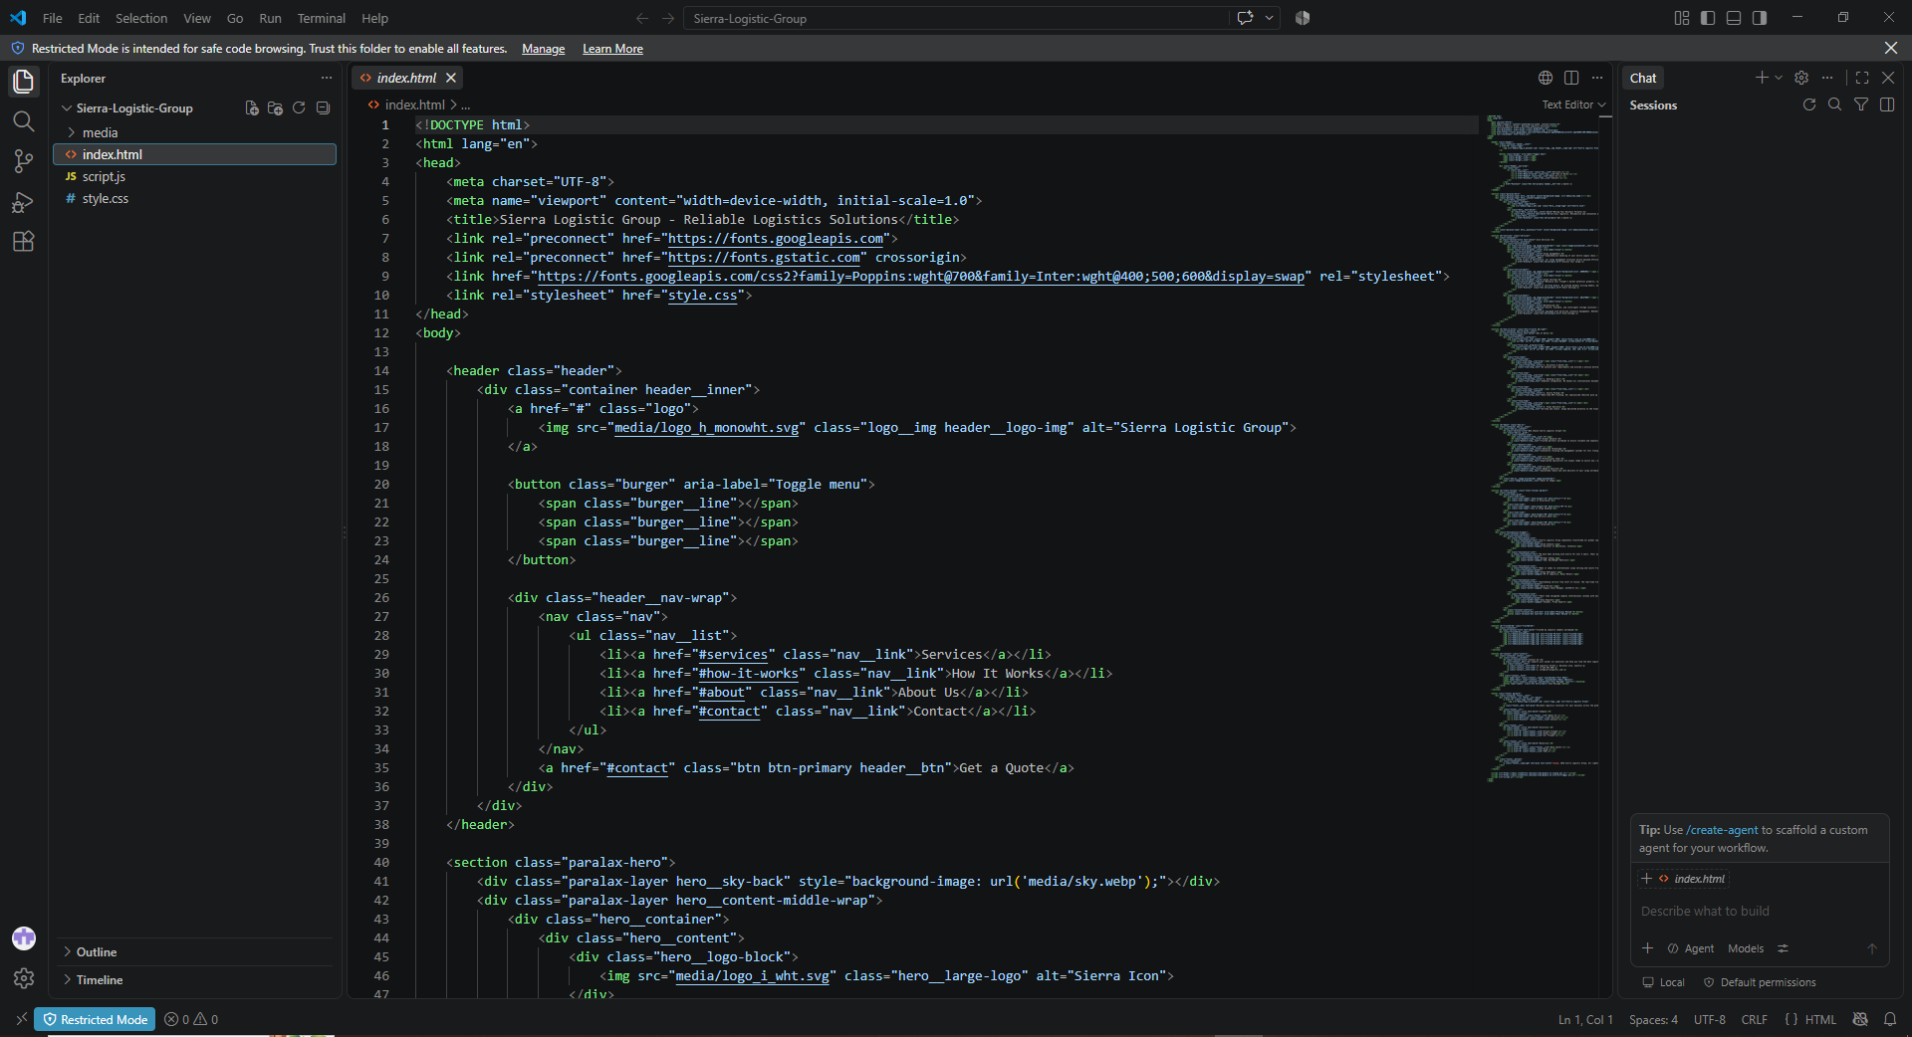Viewport: 1912px width, 1037px height.
Task: Open Default permissions setting
Action: click(1760, 982)
